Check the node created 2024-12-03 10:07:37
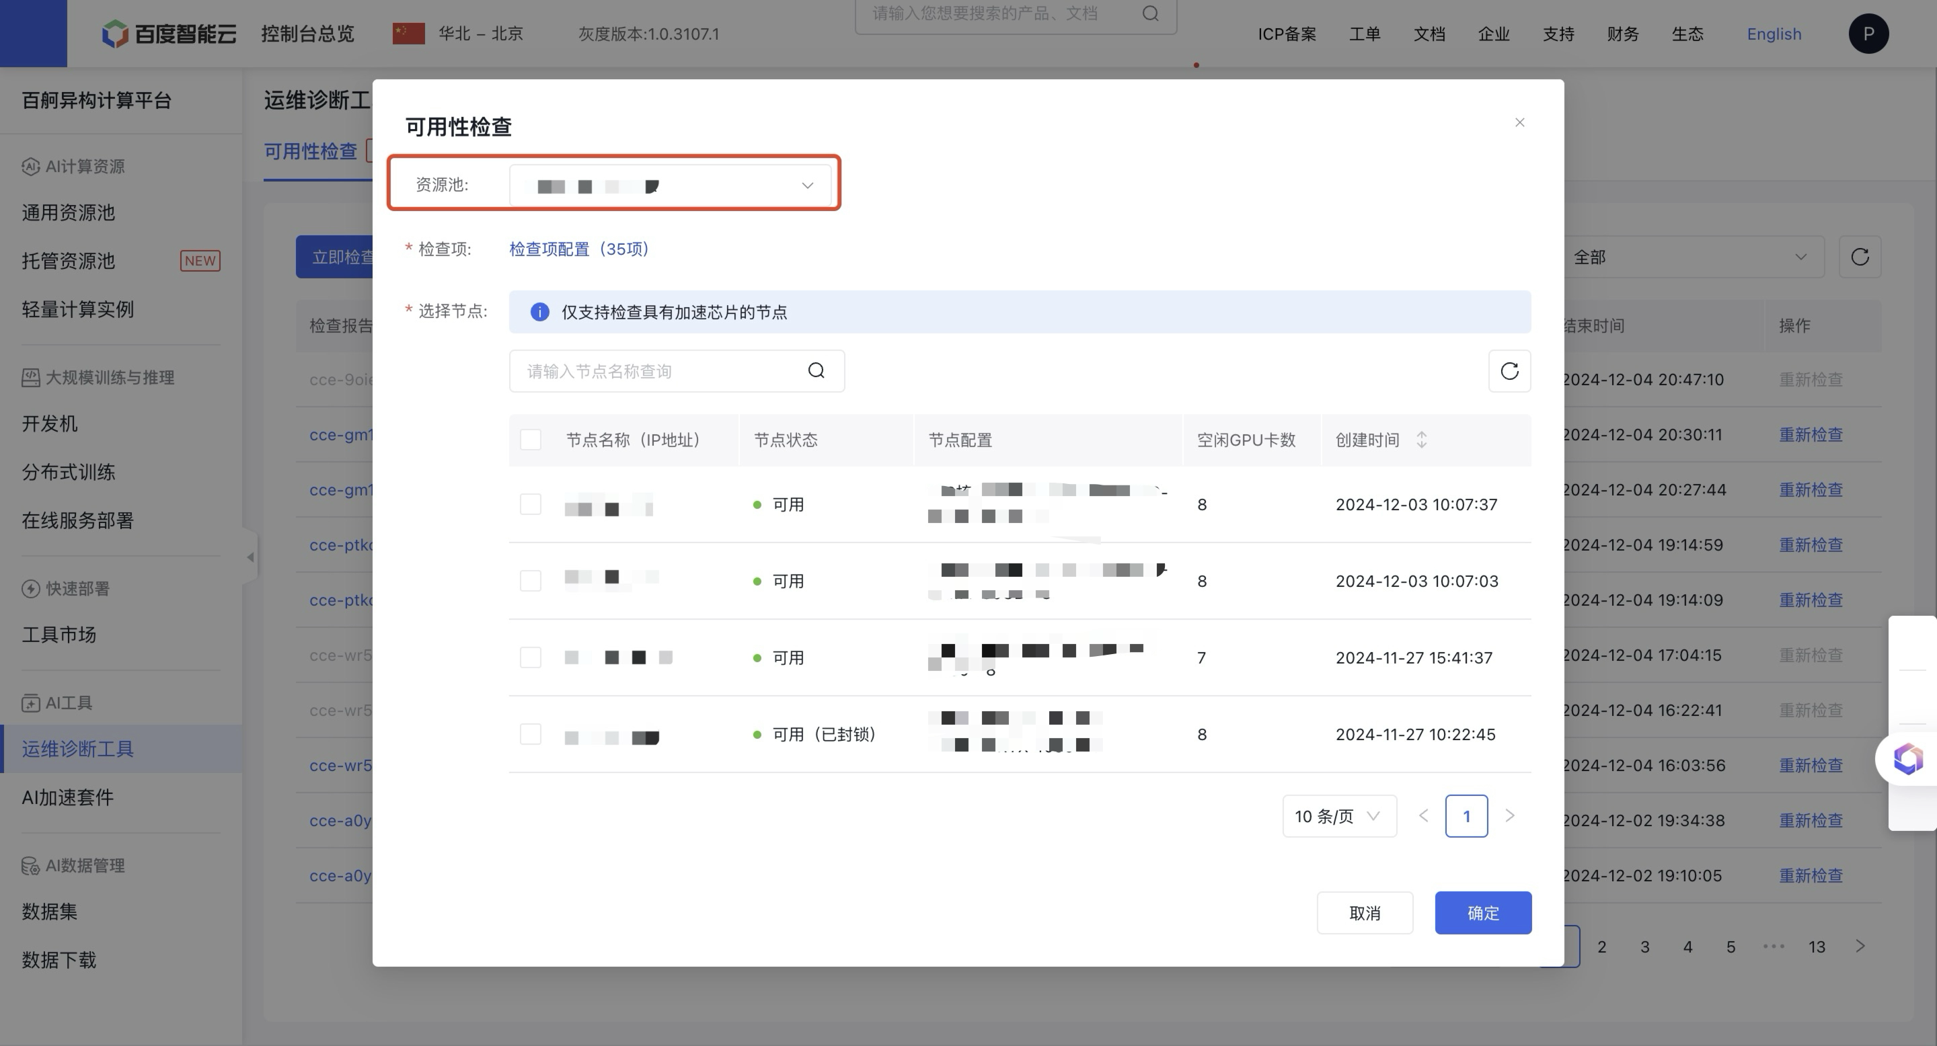This screenshot has height=1046, width=1937. coord(530,504)
